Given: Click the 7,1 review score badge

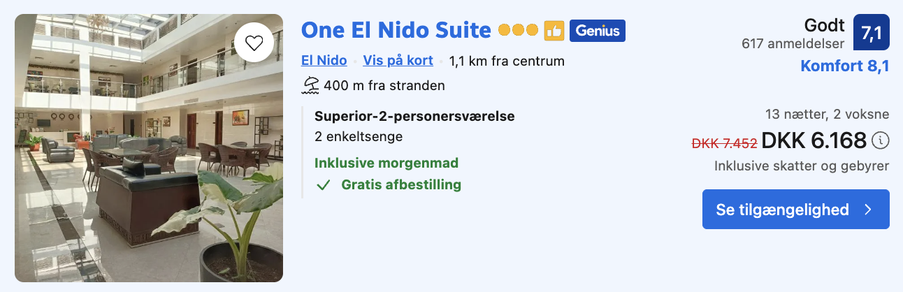Looking at the screenshot, I should pos(871,33).
